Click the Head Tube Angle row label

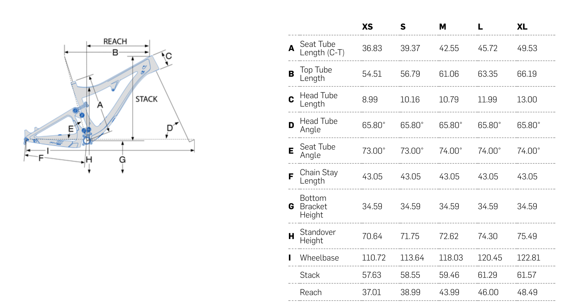pos(318,125)
